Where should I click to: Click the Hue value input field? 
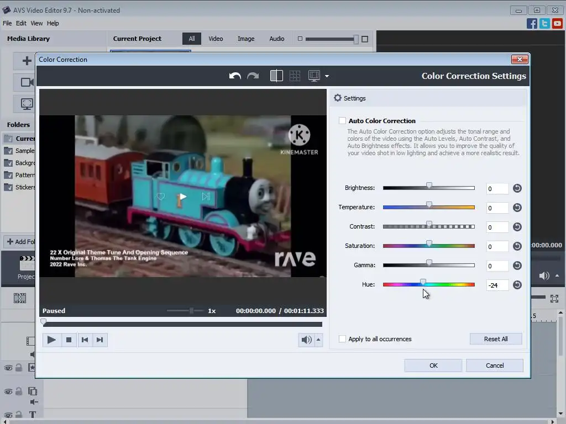pos(497,285)
